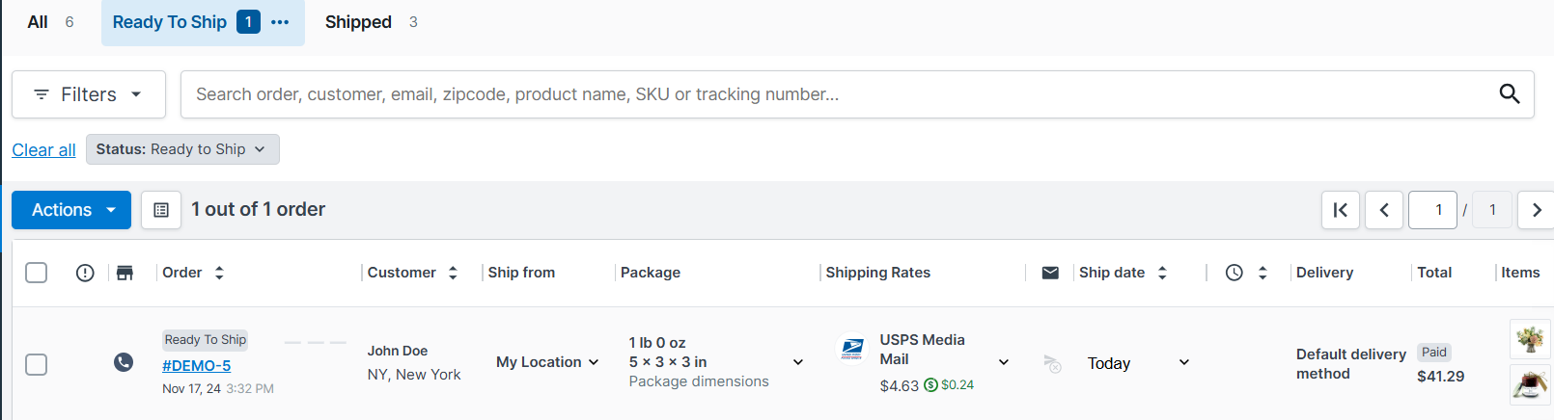
Task: Expand the Actions dropdown menu
Action: click(x=71, y=210)
